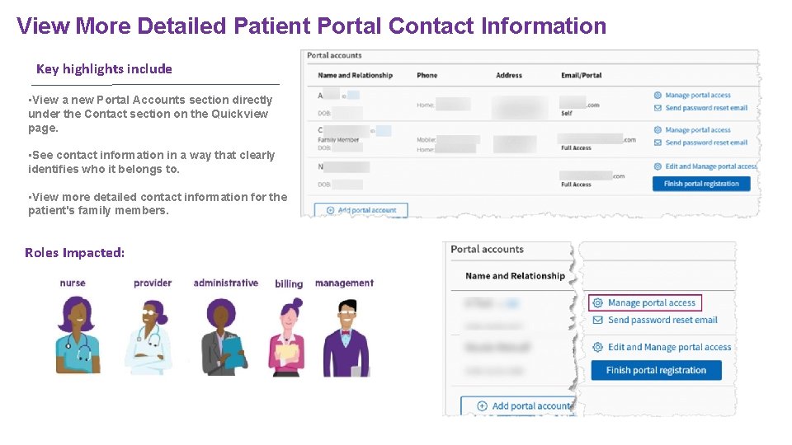Click the Address column header
This screenshot has height=445, width=792.
(509, 75)
